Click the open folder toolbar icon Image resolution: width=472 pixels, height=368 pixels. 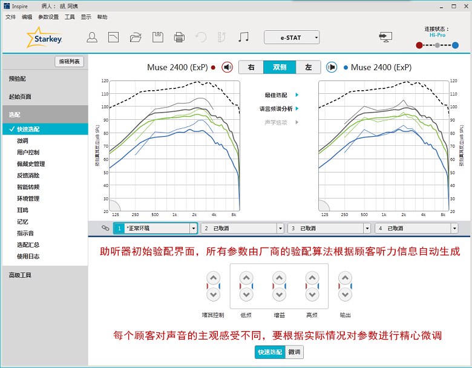tap(136, 38)
